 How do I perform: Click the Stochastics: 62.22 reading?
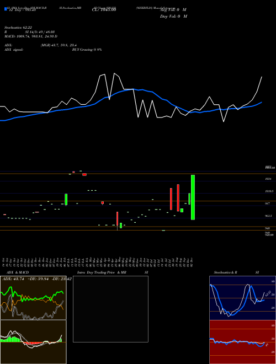click(x=18, y=28)
